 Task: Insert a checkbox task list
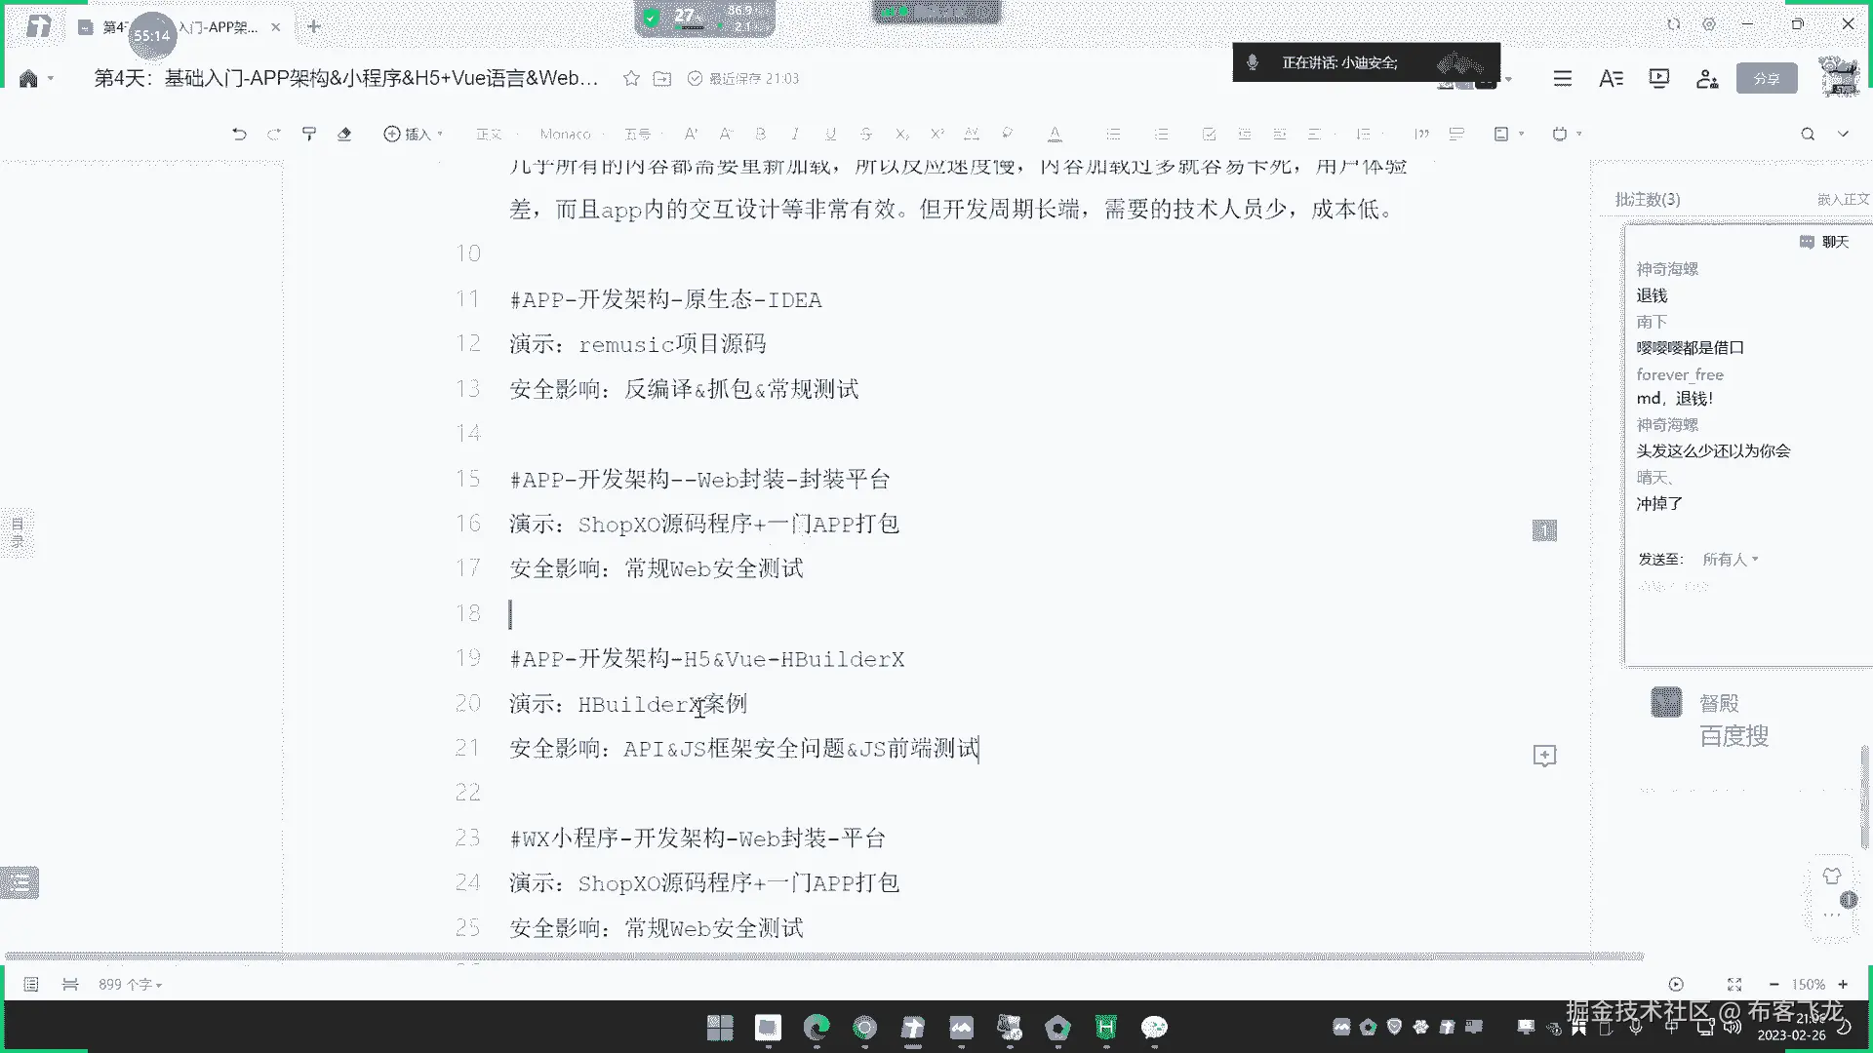pos(1209,135)
